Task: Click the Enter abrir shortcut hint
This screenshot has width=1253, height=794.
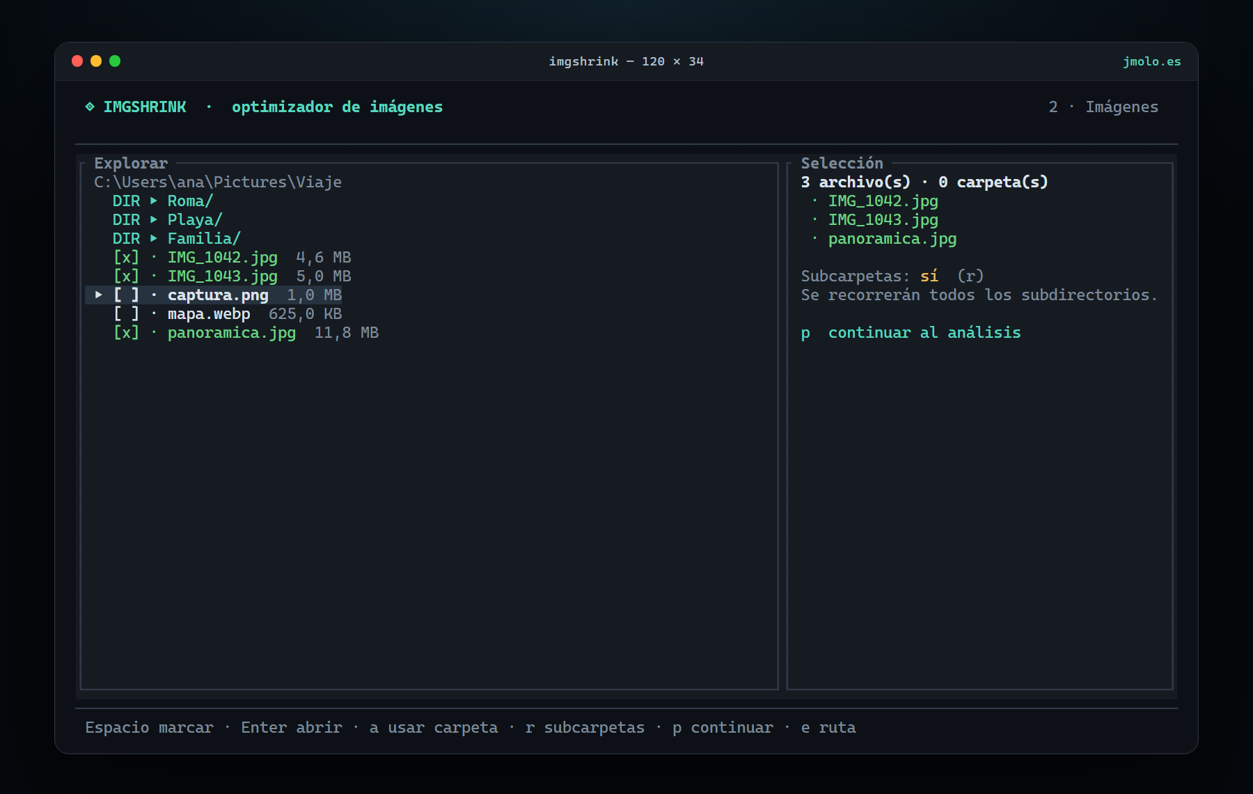Action: tap(292, 727)
